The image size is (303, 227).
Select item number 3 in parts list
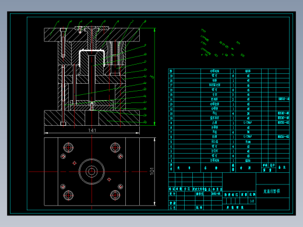coord(171,151)
